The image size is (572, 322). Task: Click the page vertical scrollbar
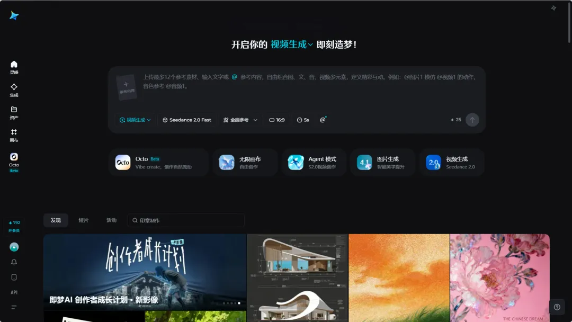pos(569,22)
